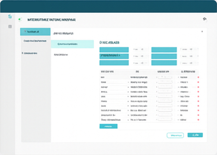Click the third column input in first table row
217x155 pixels.
click(165, 77)
